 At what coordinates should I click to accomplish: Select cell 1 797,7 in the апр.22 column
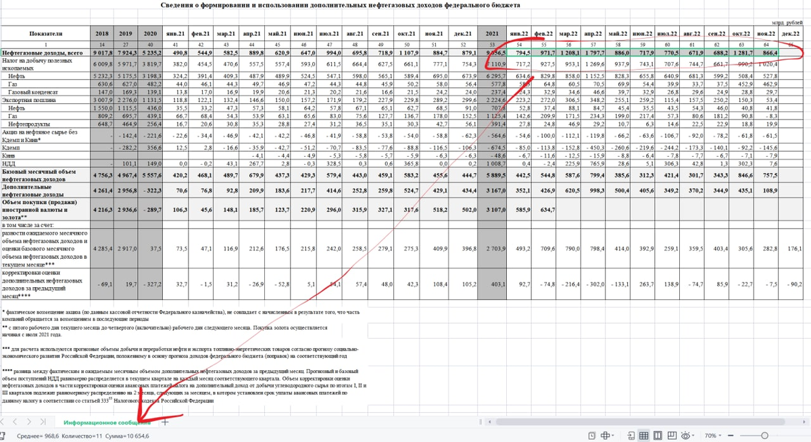point(593,52)
